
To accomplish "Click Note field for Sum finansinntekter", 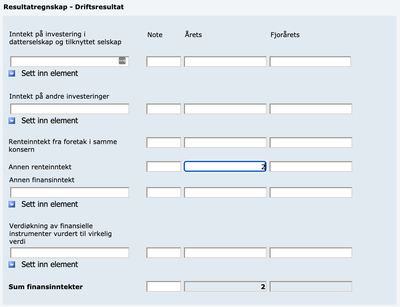I will click(x=164, y=286).
